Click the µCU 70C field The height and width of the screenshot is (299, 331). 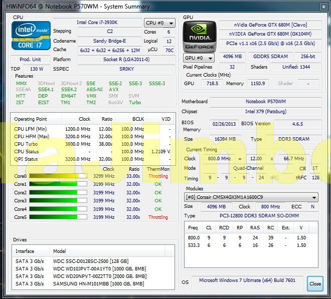point(170,51)
